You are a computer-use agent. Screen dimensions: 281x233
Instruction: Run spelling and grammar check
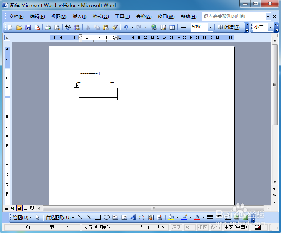(x=68, y=27)
